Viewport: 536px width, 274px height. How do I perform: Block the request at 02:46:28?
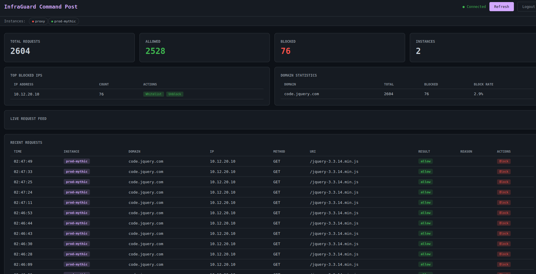click(x=504, y=254)
